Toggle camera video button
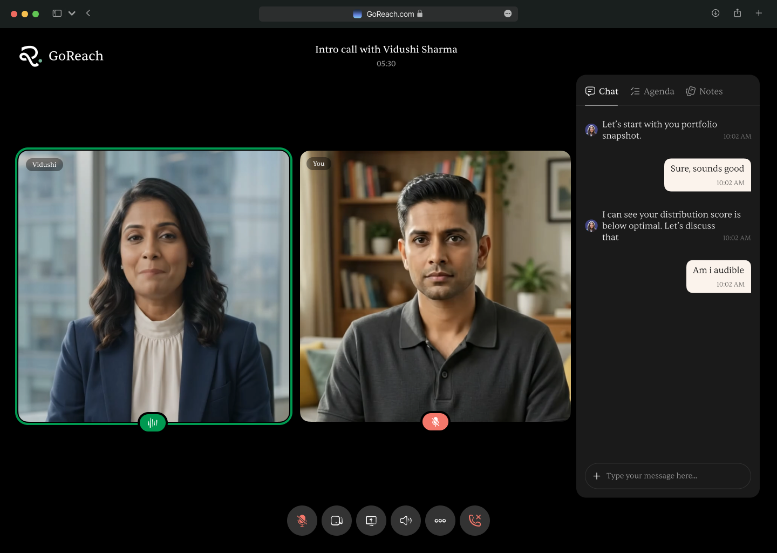 [337, 521]
